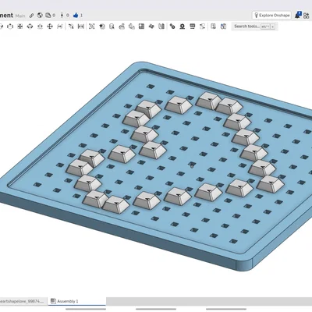Click the Search tools field
This screenshot has width=312, height=312.
click(x=254, y=27)
